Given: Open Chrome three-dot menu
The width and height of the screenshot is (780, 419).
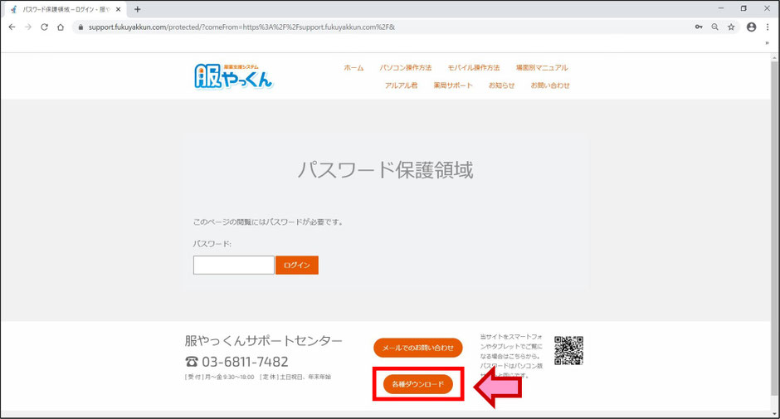Looking at the screenshot, I should point(768,27).
